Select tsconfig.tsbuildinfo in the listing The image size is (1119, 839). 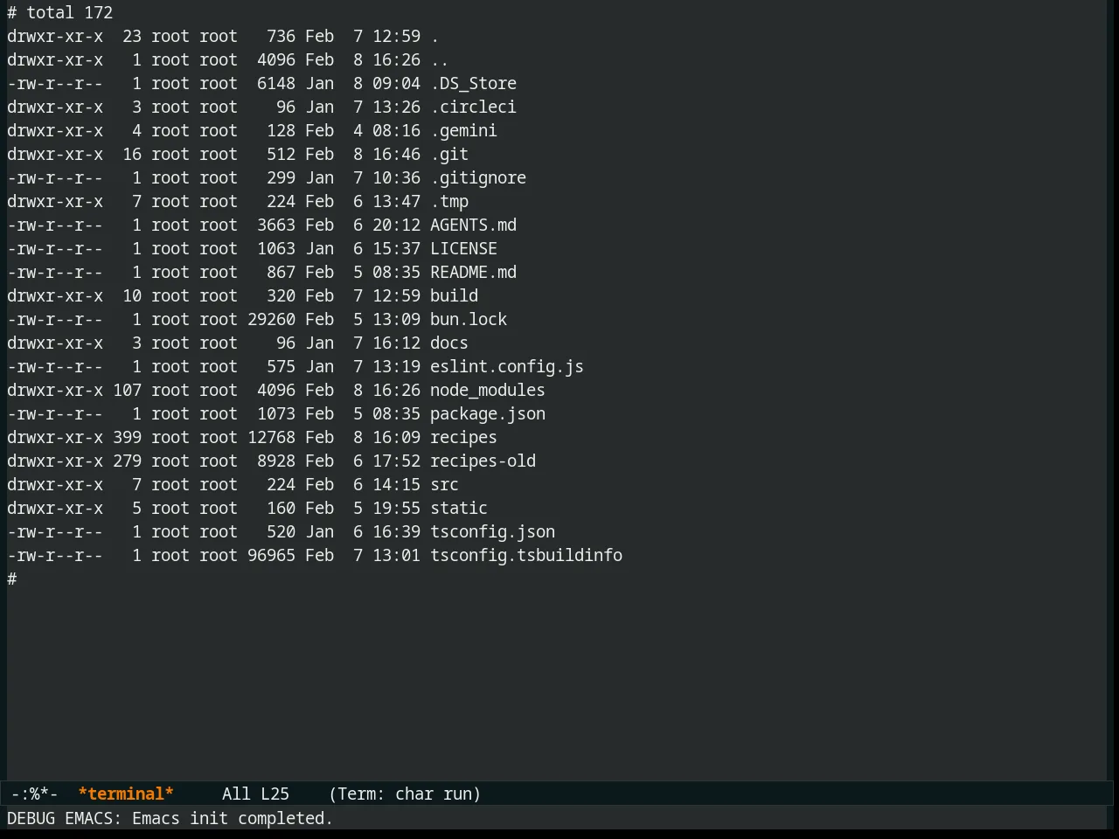click(526, 556)
